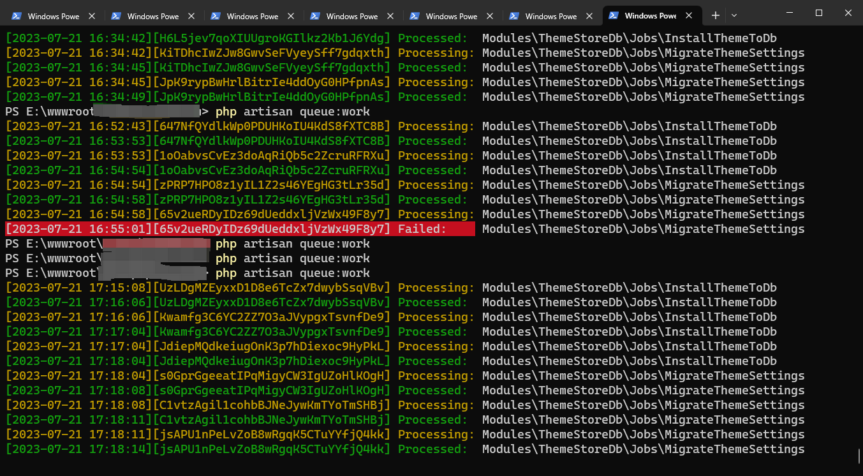Go to the sixth Windows PowerShell tab
The width and height of the screenshot is (863, 476).
tap(550, 16)
